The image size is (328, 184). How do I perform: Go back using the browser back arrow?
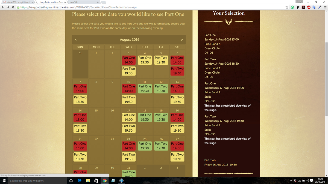point(3,7)
